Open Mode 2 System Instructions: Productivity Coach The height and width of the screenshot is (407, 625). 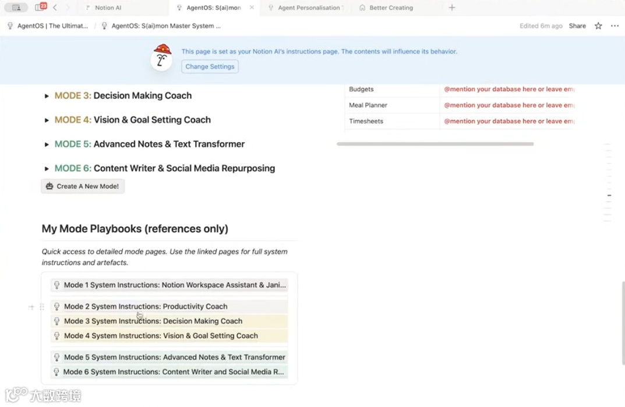(x=170, y=306)
